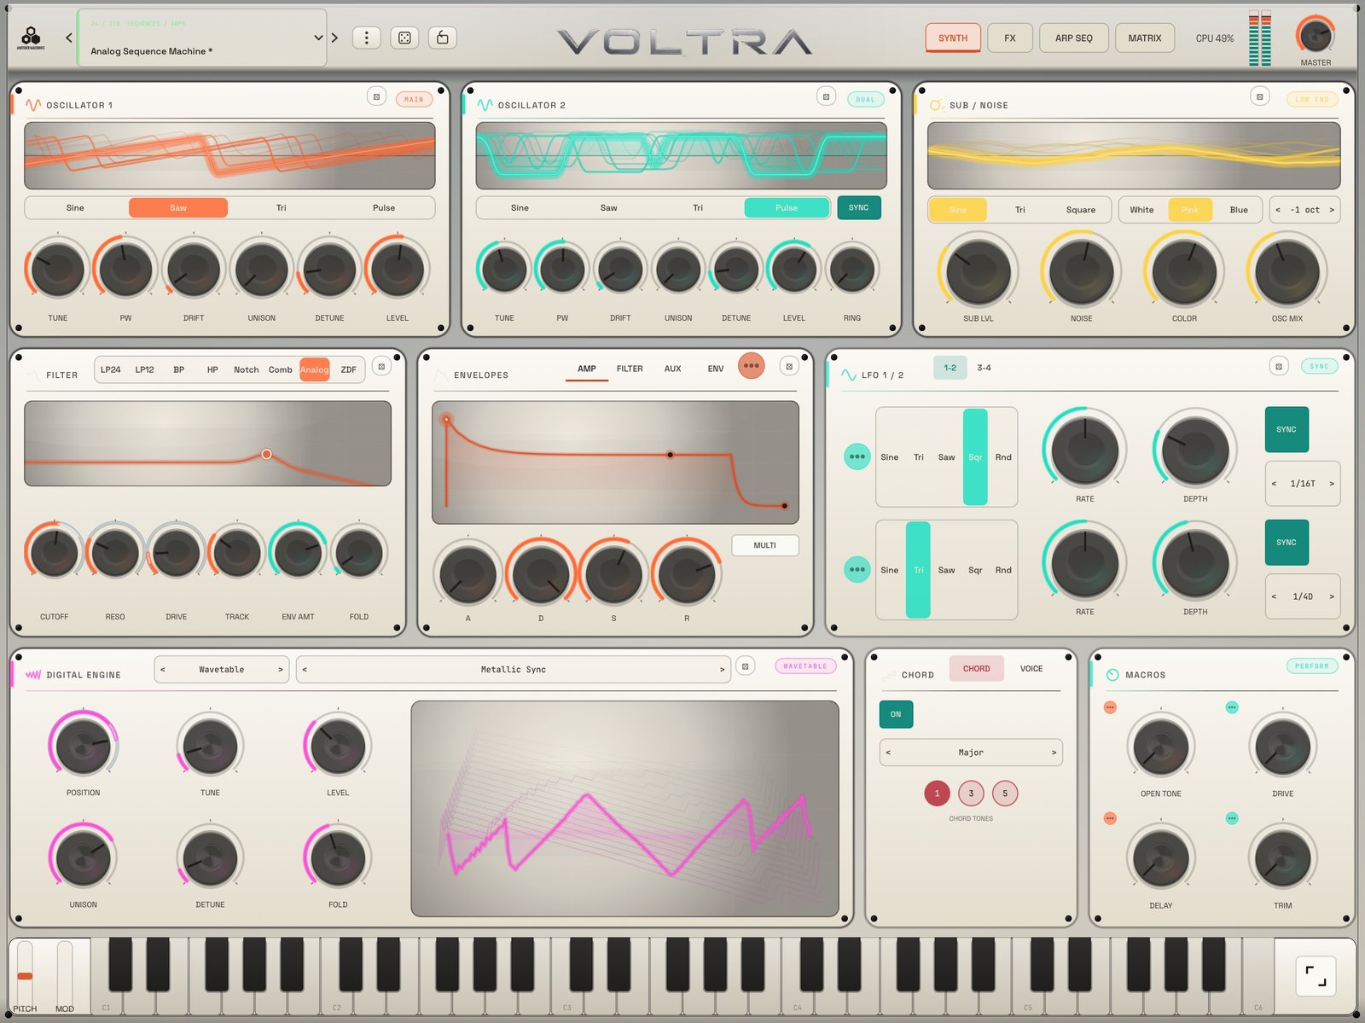Open the MATRIX page
Viewport: 1365px width, 1023px height.
pyautogui.click(x=1144, y=38)
